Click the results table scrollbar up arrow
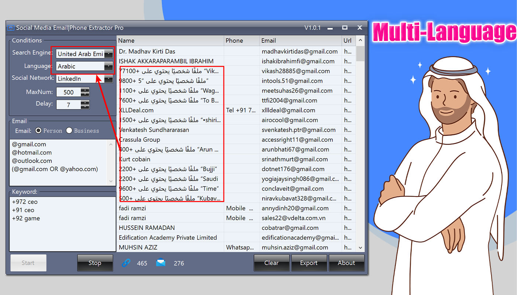This screenshot has width=517, height=295. [360, 41]
